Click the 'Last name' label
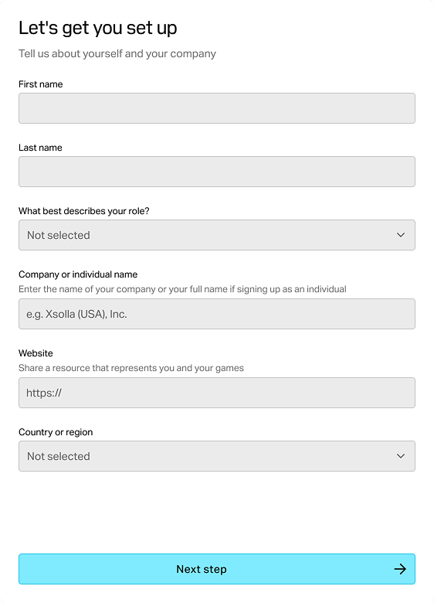The width and height of the screenshot is (434, 603). [x=40, y=148]
